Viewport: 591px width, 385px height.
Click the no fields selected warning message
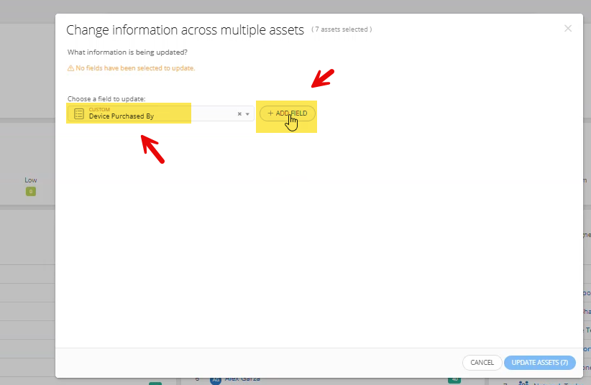point(135,68)
